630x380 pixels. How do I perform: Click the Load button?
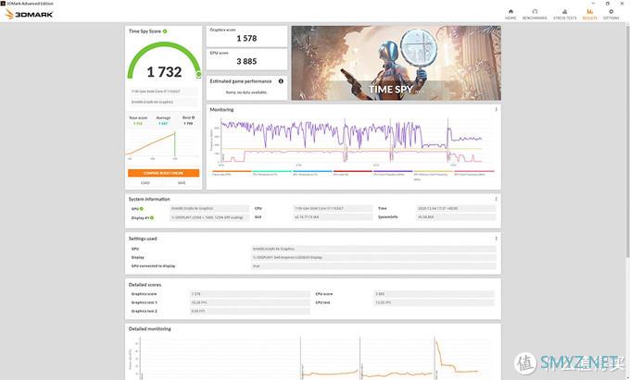145,183
